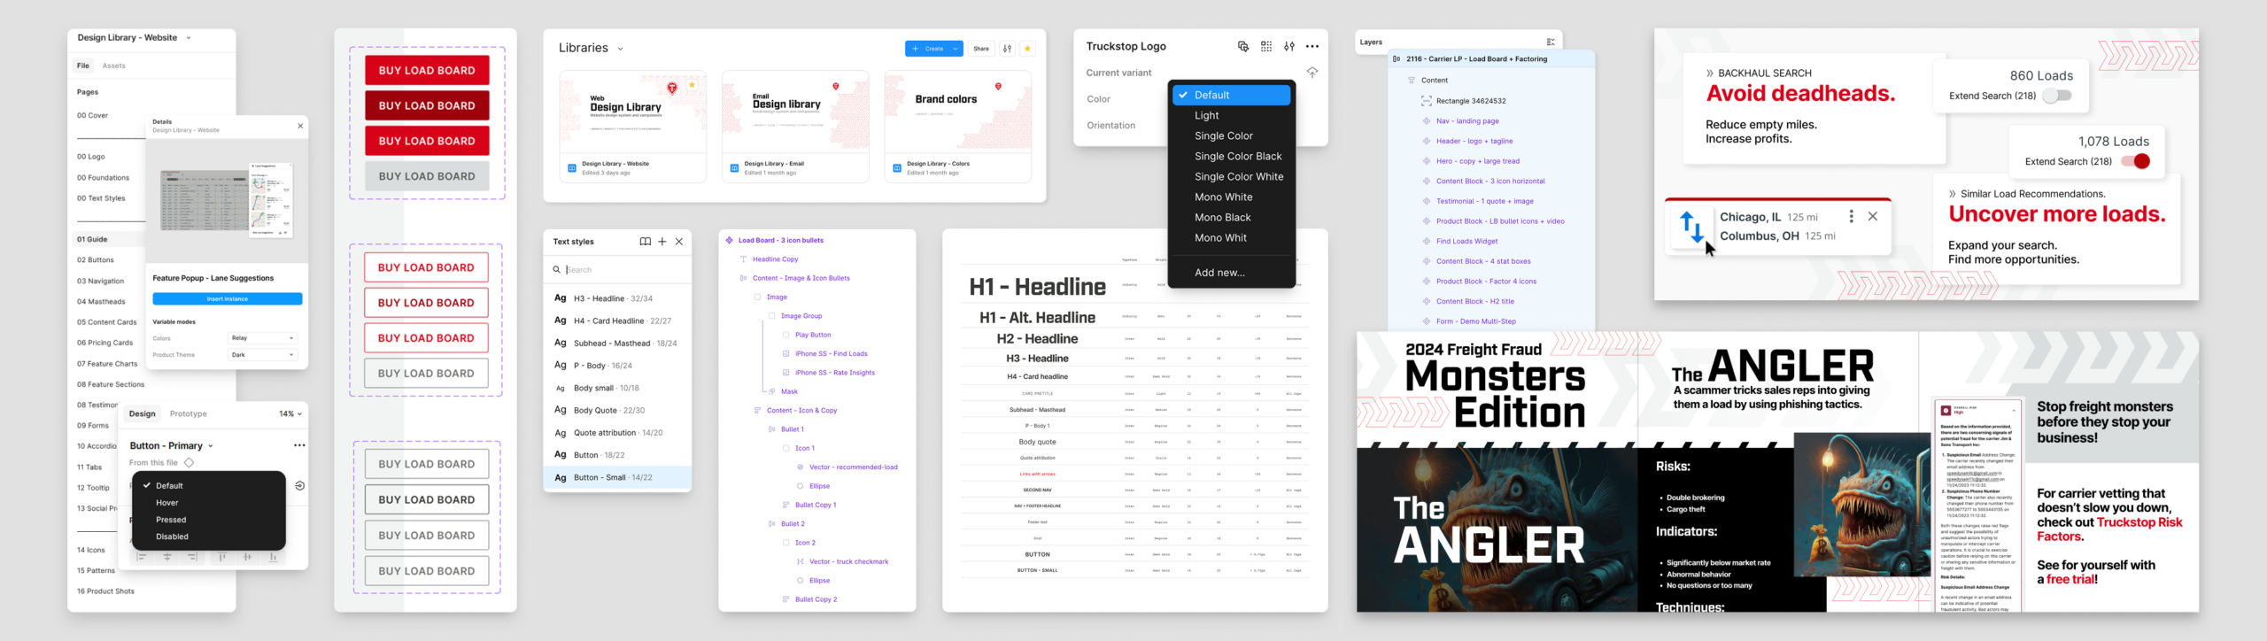
Task: Click vertical three-dot menu on Chicago lane card
Action: (x=1851, y=217)
